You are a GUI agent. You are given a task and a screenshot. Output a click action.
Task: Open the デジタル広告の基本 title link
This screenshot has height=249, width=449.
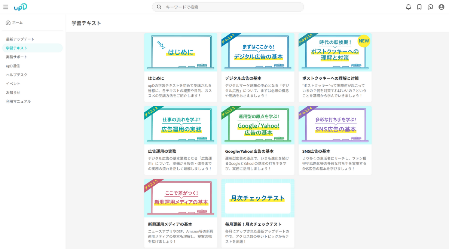coord(243,79)
